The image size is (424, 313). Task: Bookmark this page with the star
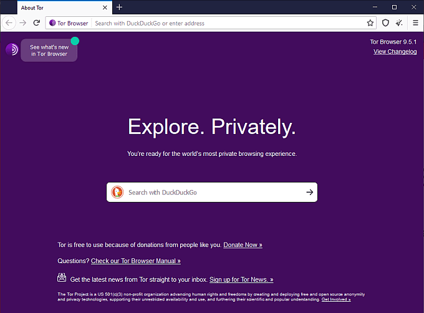[370, 23]
